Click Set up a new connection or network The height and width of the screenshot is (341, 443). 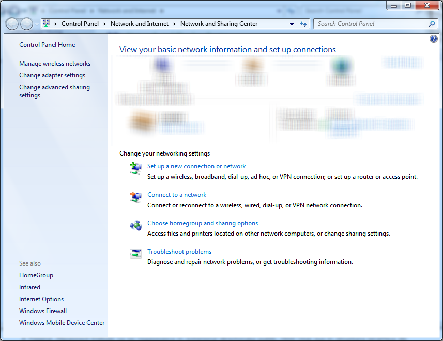tap(196, 166)
